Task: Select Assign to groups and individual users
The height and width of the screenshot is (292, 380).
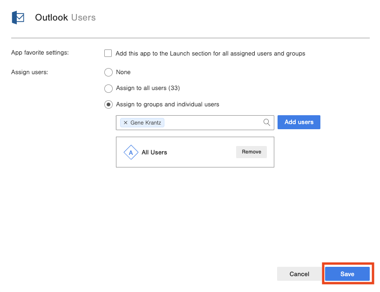Action: [x=109, y=104]
